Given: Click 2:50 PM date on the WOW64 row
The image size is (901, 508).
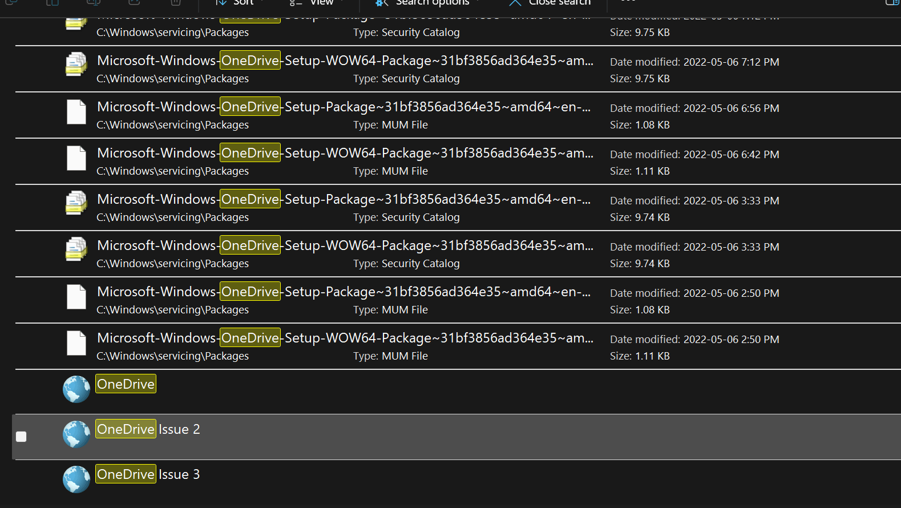Looking at the screenshot, I should pos(694,339).
